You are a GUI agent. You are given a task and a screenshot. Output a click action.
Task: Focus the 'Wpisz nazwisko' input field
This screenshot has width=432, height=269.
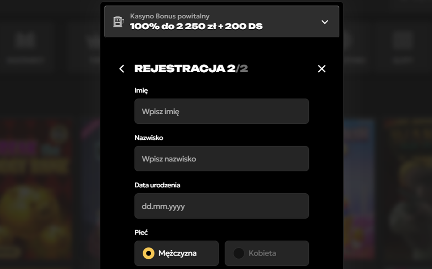(222, 159)
